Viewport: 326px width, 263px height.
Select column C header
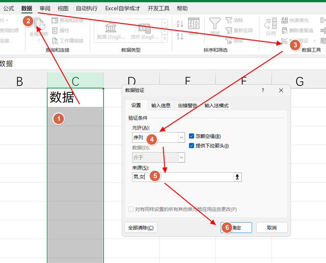(x=75, y=81)
